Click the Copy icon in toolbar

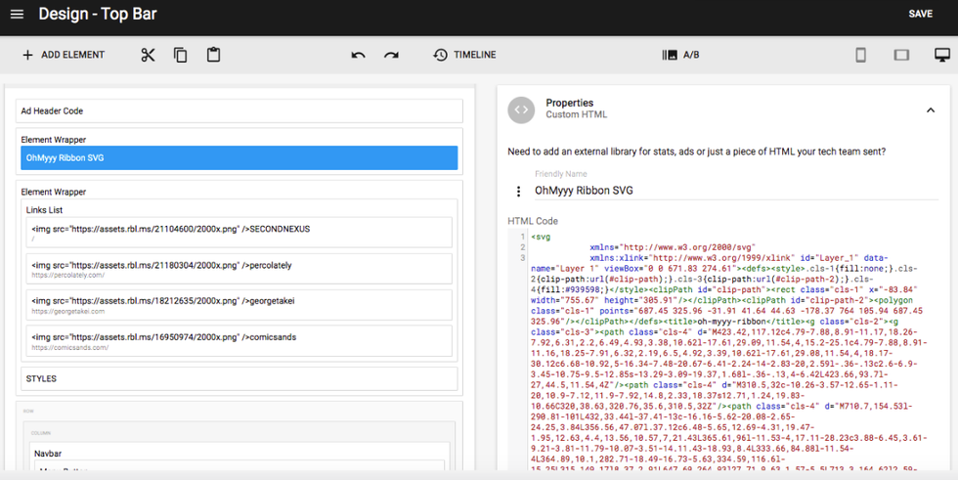[181, 55]
